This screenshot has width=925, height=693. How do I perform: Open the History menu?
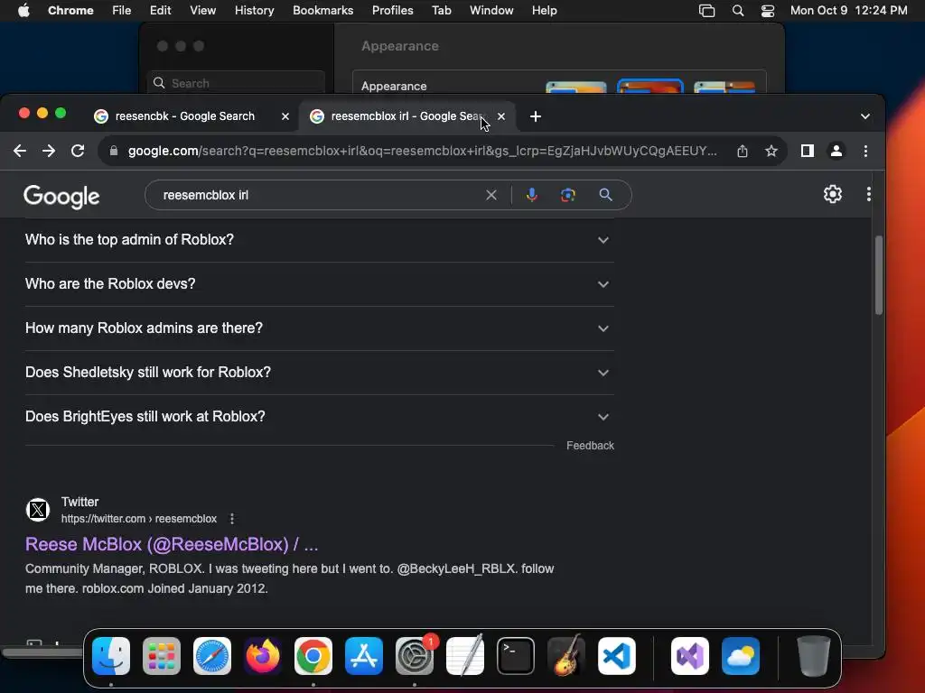click(x=254, y=11)
